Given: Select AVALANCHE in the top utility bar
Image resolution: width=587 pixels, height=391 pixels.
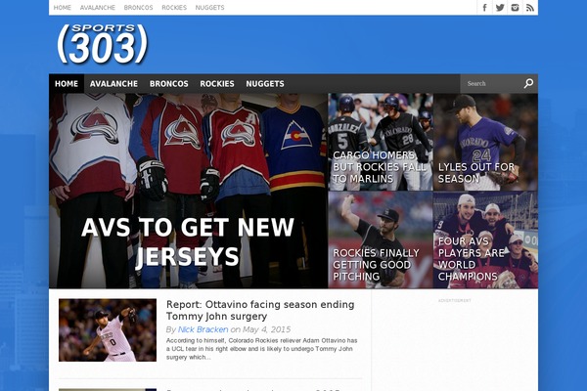Looking at the screenshot, I should coord(97,8).
